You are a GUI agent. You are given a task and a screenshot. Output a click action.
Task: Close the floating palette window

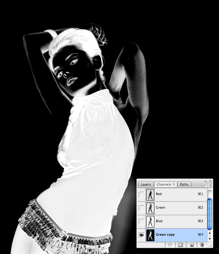[211, 181]
